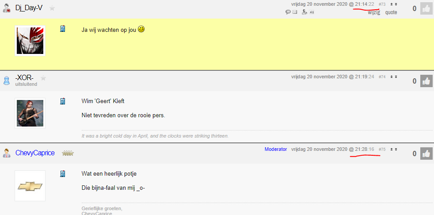Like the -XOR- post with thumbs-up

(x=426, y=81)
